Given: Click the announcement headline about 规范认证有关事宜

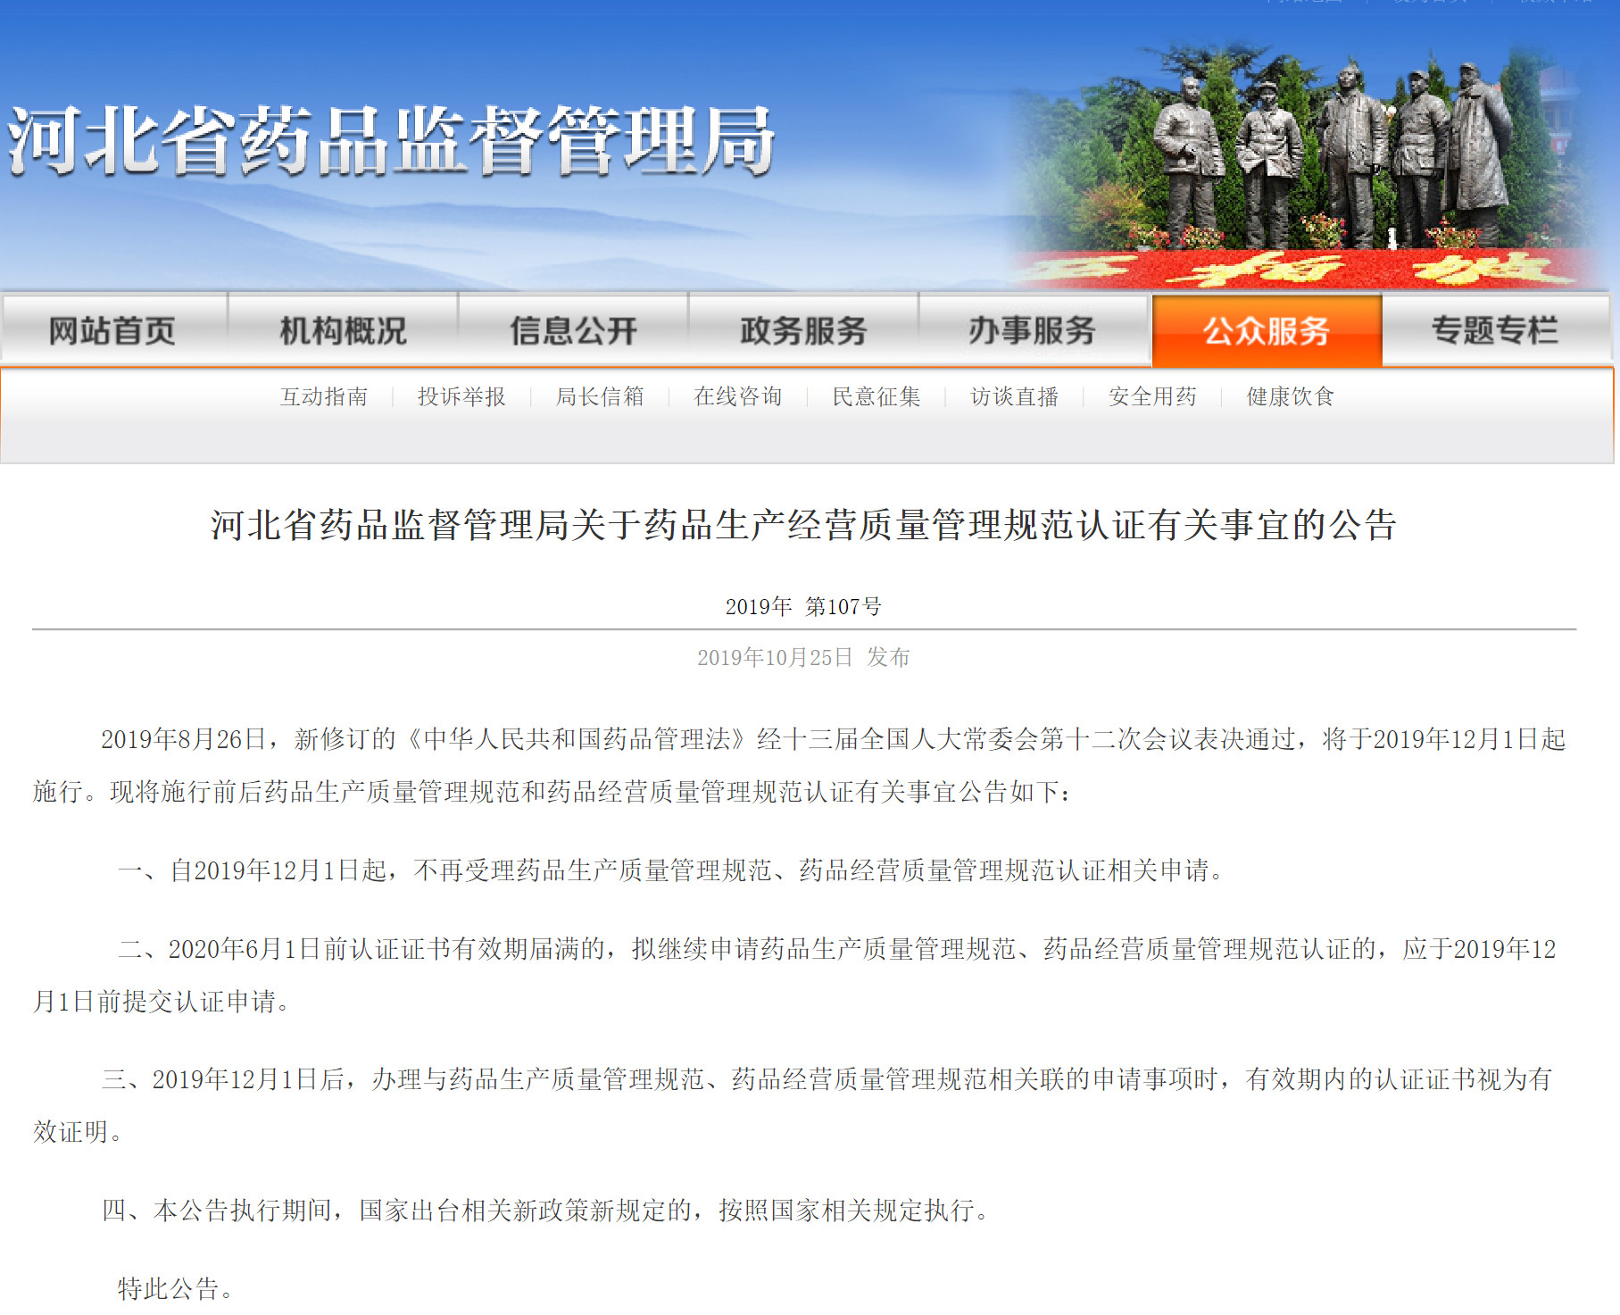Looking at the screenshot, I should pos(803,525).
